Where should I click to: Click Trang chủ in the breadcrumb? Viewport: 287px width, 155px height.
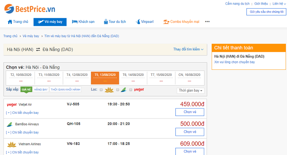10,36
